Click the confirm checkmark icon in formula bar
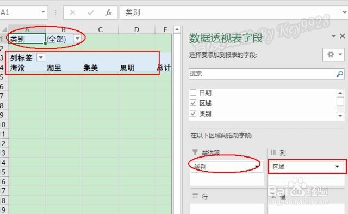 click(91, 12)
